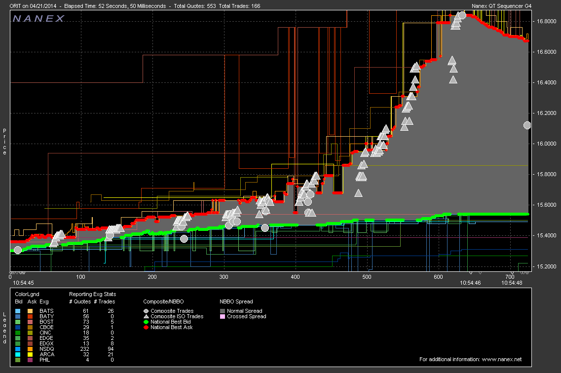Click the 'Reporting Exg Stats' legend heading
This screenshot has height=373, width=561.
[x=93, y=295]
